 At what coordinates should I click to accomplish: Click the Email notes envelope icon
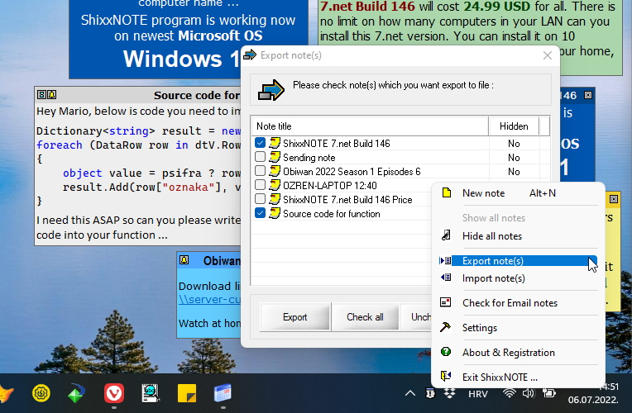[446, 301]
